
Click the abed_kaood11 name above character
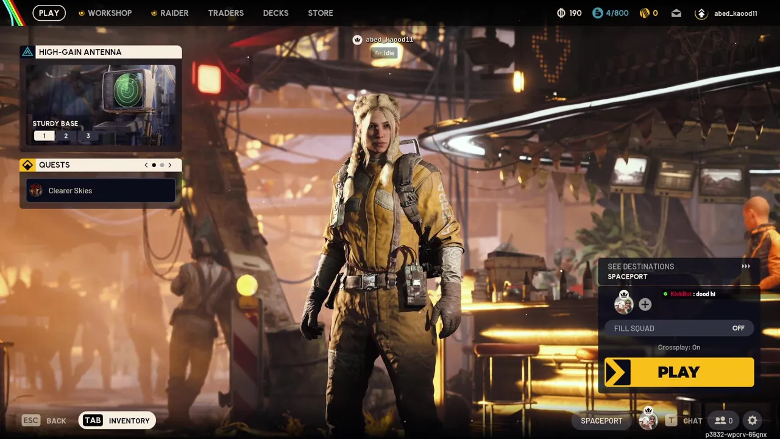pos(389,40)
